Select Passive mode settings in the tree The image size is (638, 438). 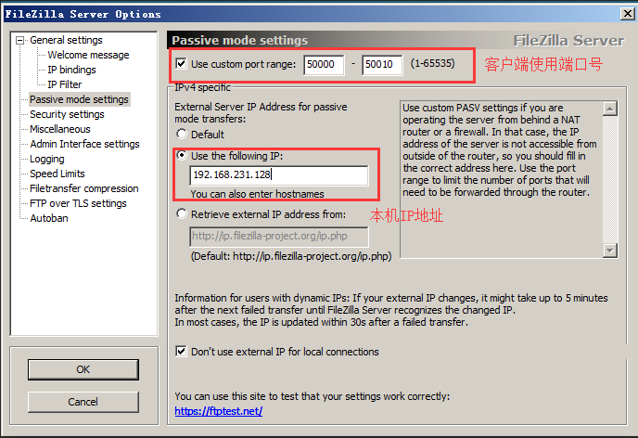(x=80, y=99)
